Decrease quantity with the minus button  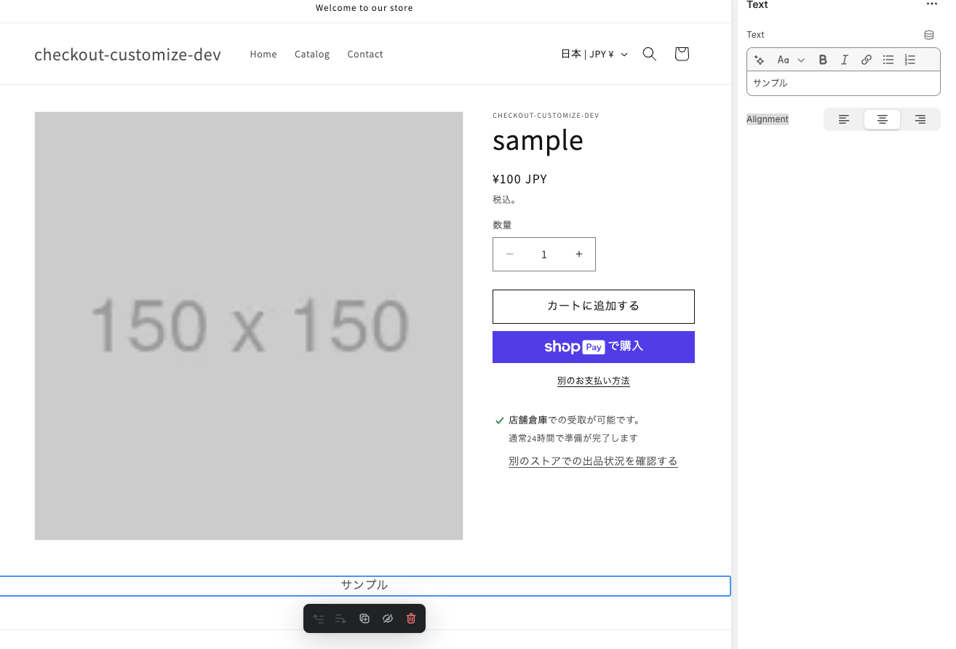coord(510,254)
